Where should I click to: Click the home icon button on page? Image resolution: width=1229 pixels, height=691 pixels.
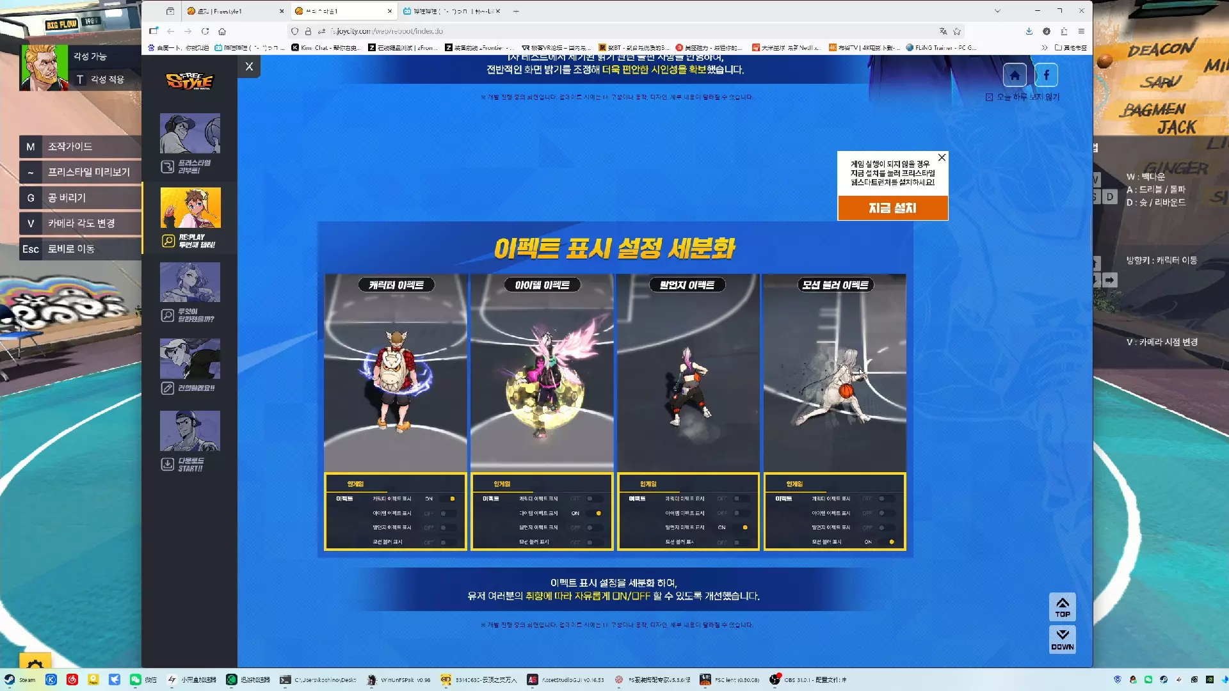[x=1015, y=75]
